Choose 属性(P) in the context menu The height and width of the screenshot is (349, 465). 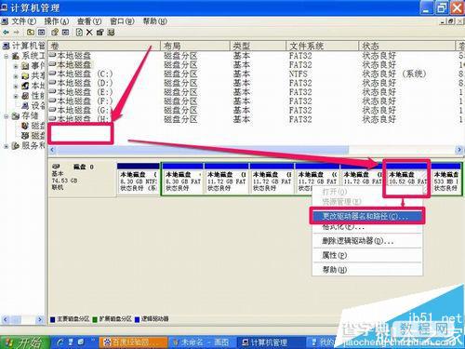click(x=367, y=255)
